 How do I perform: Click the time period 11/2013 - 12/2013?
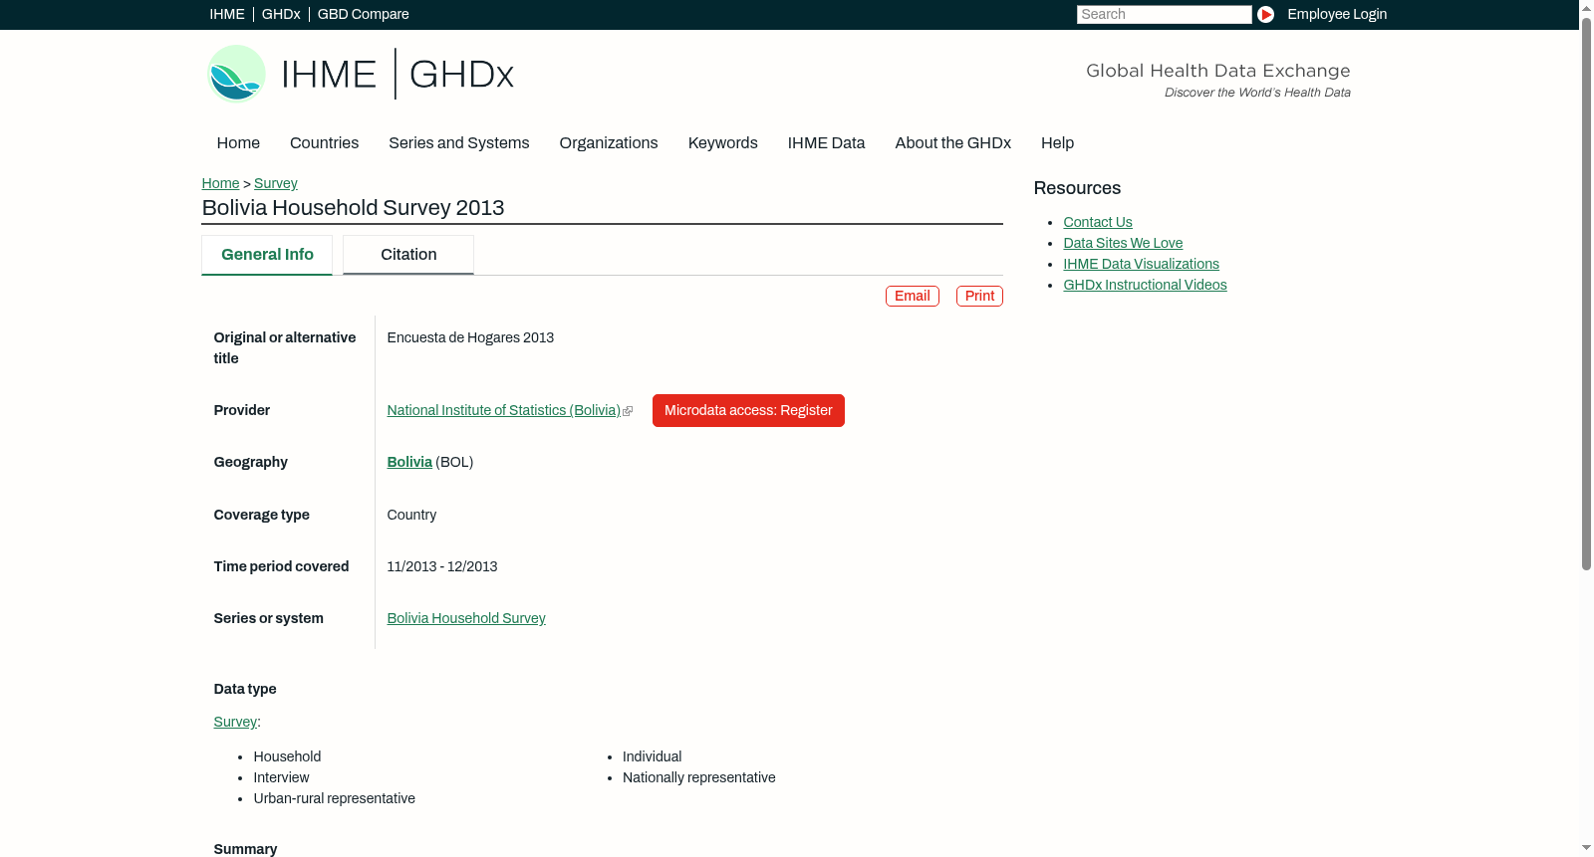pos(442,566)
